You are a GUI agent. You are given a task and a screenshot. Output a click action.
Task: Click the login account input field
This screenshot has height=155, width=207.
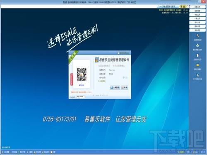click(x=118, y=70)
